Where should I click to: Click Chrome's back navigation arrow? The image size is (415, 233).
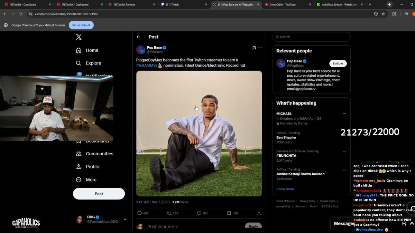click(x=5, y=14)
